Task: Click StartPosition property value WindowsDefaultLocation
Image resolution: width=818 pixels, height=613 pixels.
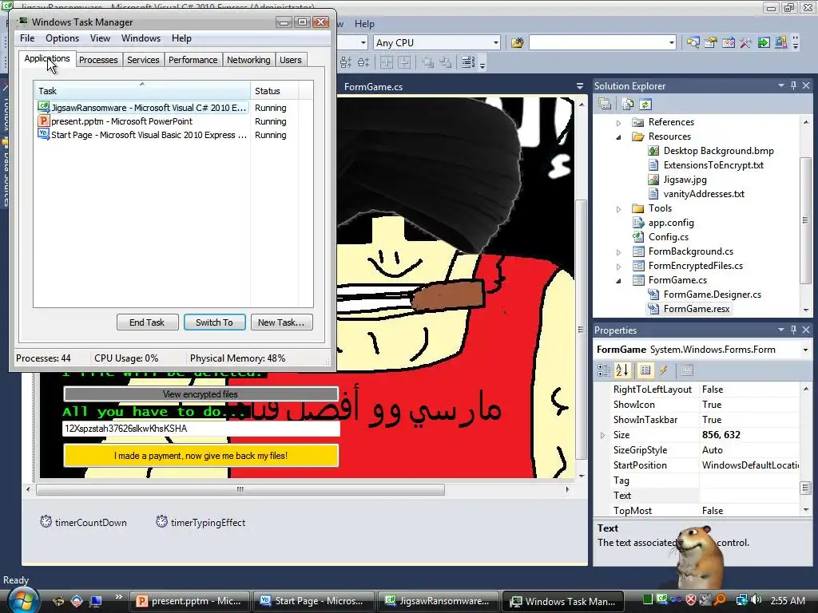Action: pos(749,465)
